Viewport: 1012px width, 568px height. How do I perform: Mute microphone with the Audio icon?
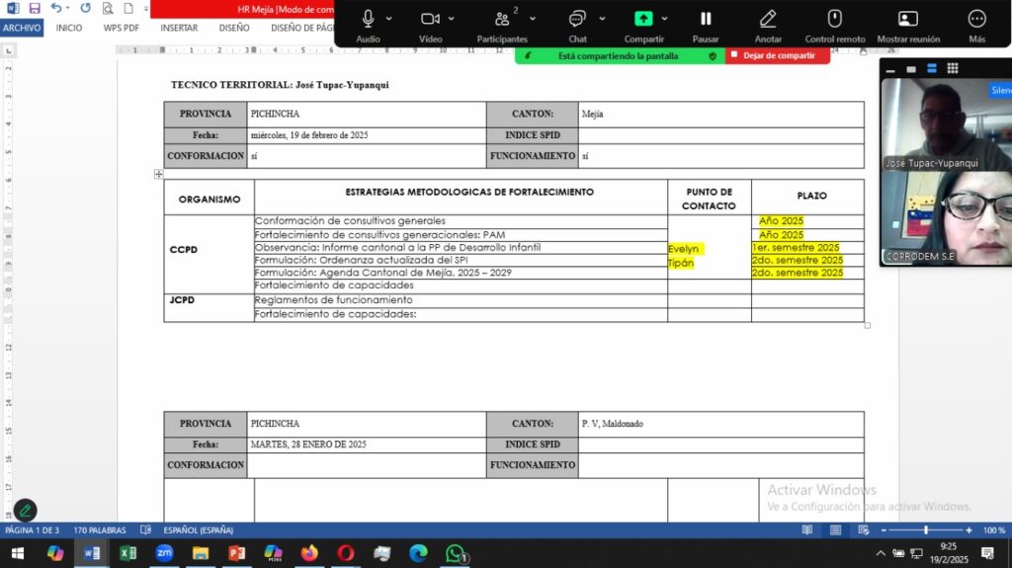coord(368,19)
